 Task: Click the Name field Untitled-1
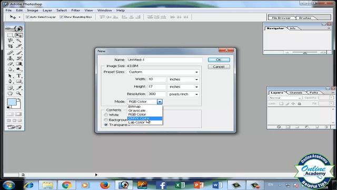(164, 60)
